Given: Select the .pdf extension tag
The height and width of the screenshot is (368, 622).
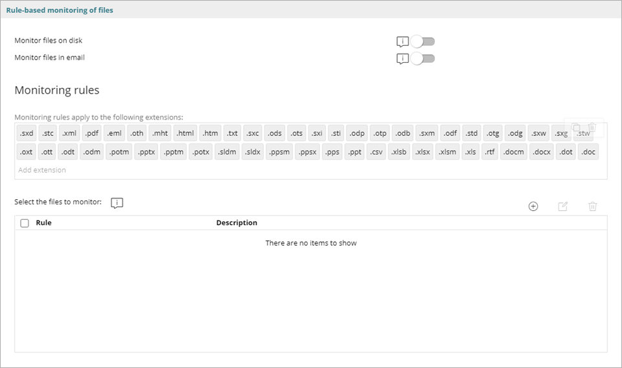Looking at the screenshot, I should tap(91, 133).
